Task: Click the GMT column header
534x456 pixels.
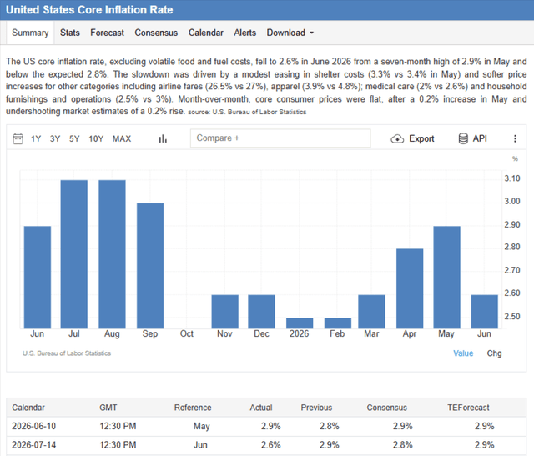Action: (108, 408)
